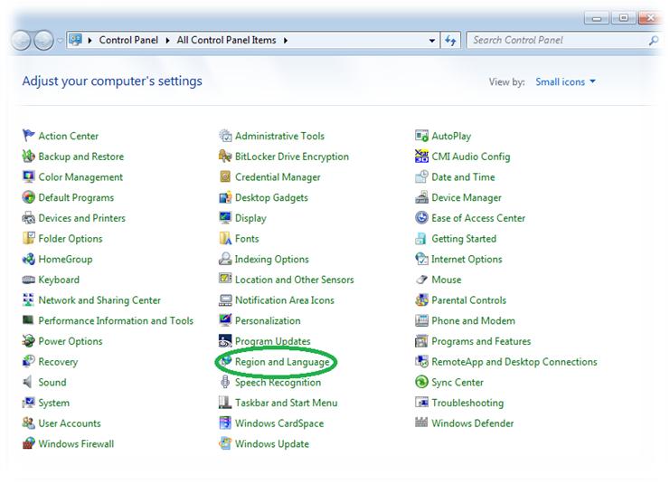The image size is (670, 485).
Task: Click the Keyboard icon
Action: [x=28, y=280]
